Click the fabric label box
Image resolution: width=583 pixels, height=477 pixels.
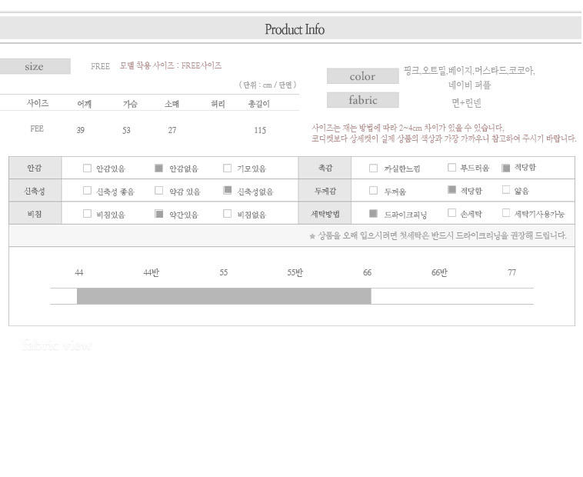(362, 100)
